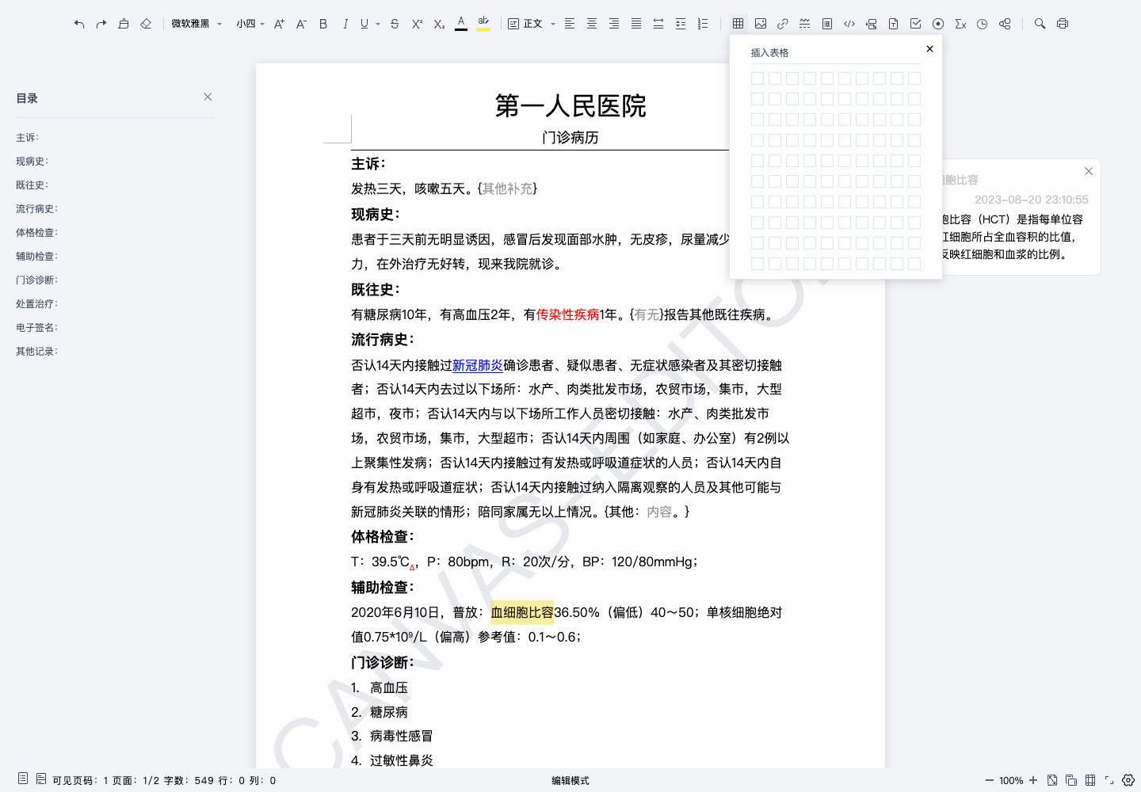Insert a page break
This screenshot has width=1141, height=792.
click(872, 24)
